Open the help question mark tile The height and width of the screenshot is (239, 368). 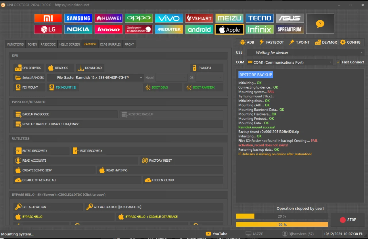point(320,24)
